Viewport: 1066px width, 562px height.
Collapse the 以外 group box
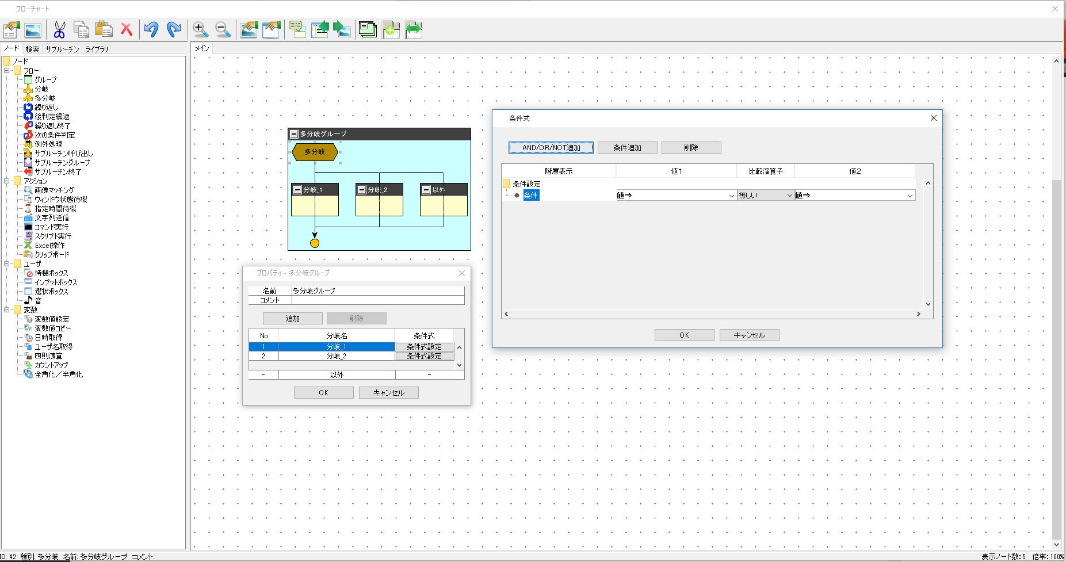point(426,190)
